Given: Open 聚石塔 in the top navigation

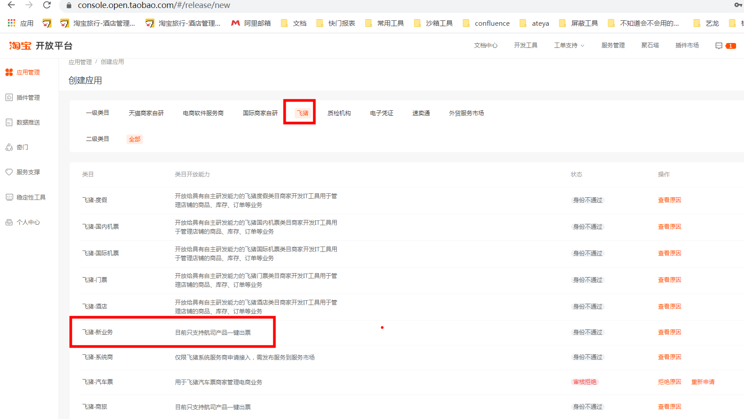Looking at the screenshot, I should point(650,45).
